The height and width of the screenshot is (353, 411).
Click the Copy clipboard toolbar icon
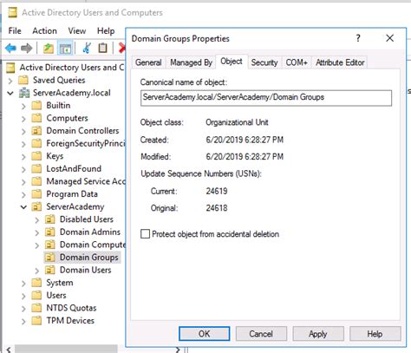(x=102, y=48)
